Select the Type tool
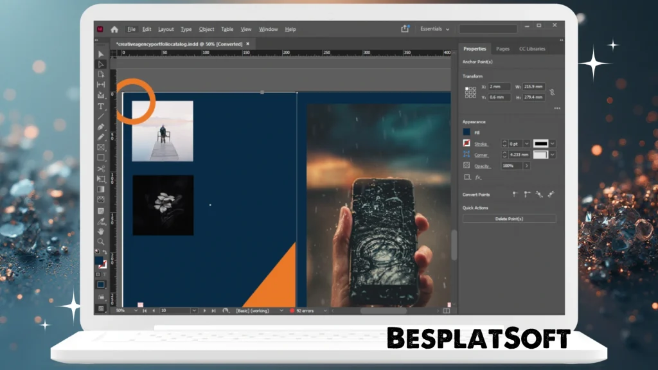Screen dimensions: 658x370 pos(101,107)
